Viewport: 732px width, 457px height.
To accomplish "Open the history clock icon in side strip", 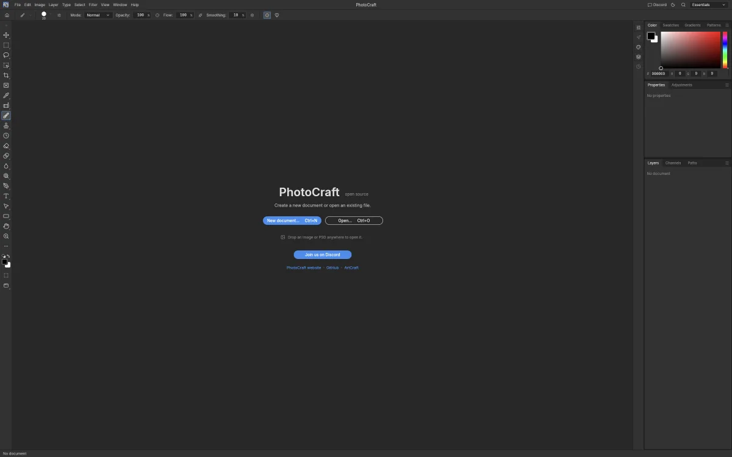I will 639,66.
